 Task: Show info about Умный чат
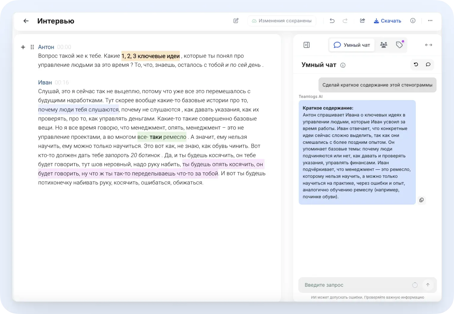tap(343, 65)
